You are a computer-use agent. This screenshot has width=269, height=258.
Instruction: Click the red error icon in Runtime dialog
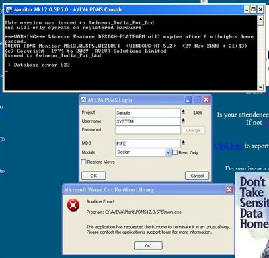click(73, 205)
